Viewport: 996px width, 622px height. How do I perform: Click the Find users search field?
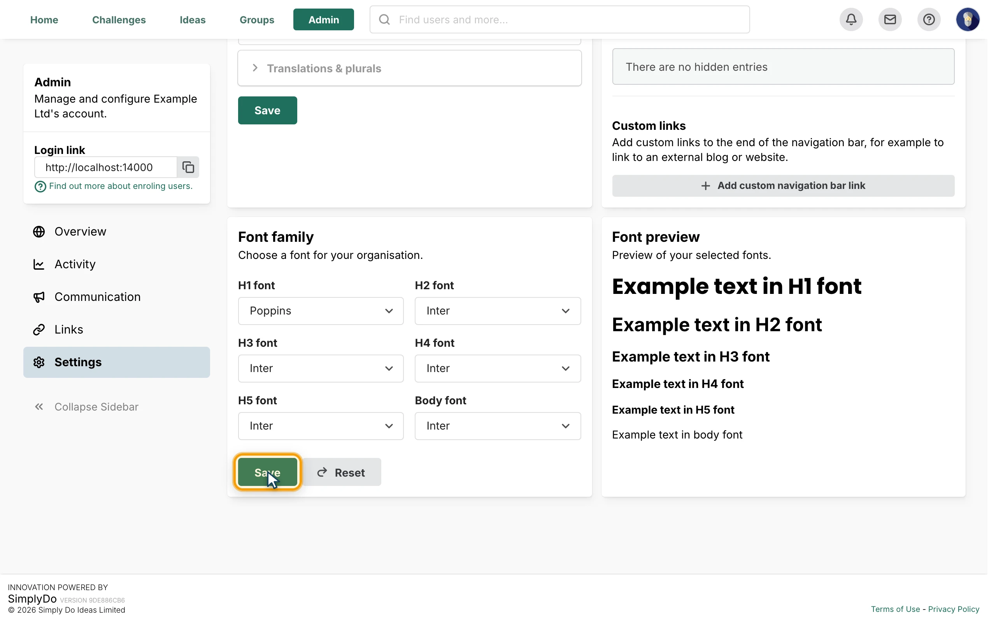pos(559,19)
